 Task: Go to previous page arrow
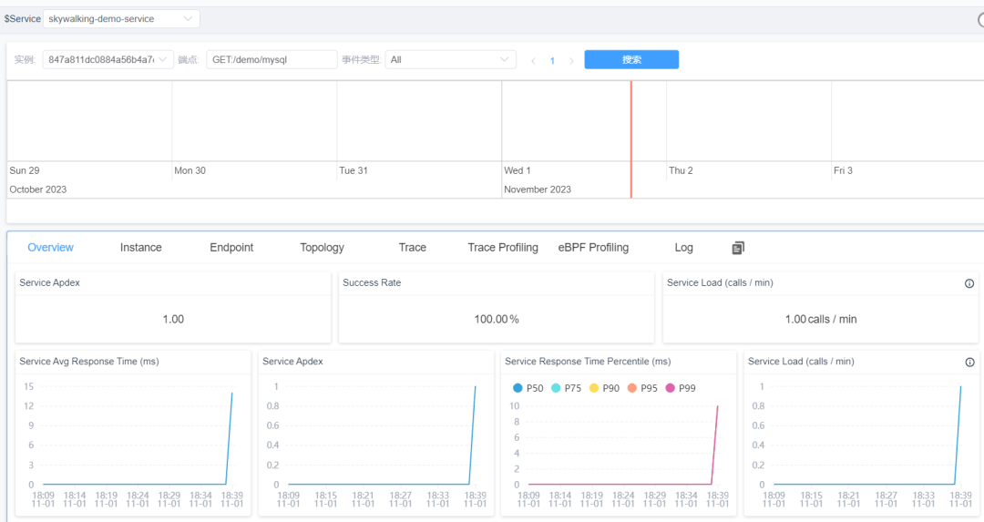click(x=533, y=61)
